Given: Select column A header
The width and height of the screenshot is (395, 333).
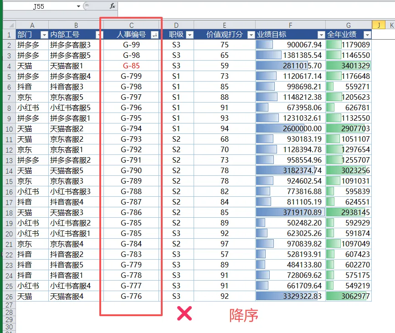Looking at the screenshot, I should point(32,25).
